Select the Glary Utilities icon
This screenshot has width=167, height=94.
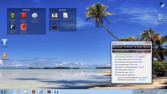coord(55,17)
